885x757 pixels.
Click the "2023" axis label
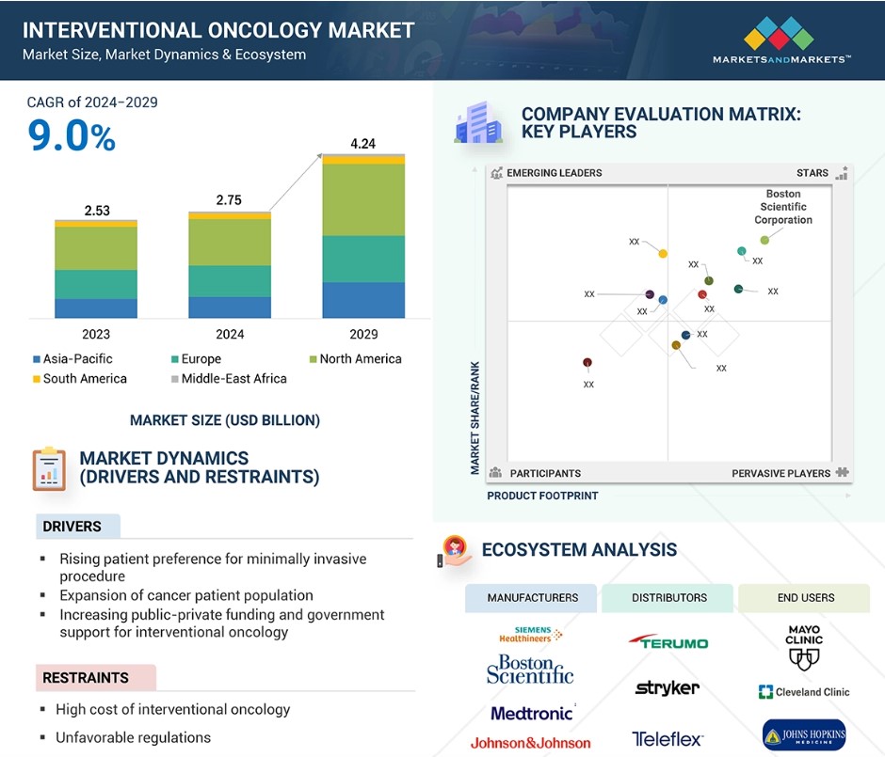click(x=96, y=334)
